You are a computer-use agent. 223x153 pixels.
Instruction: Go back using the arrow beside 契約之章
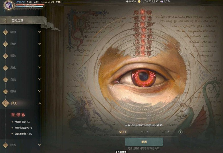pyautogui.click(x=5, y=20)
